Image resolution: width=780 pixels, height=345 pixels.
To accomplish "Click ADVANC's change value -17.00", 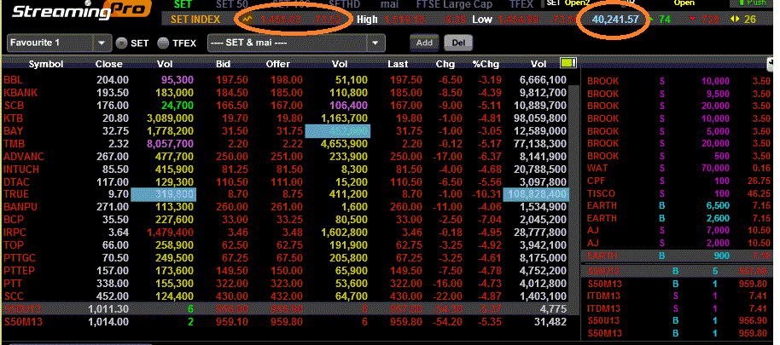I will pyautogui.click(x=448, y=157).
